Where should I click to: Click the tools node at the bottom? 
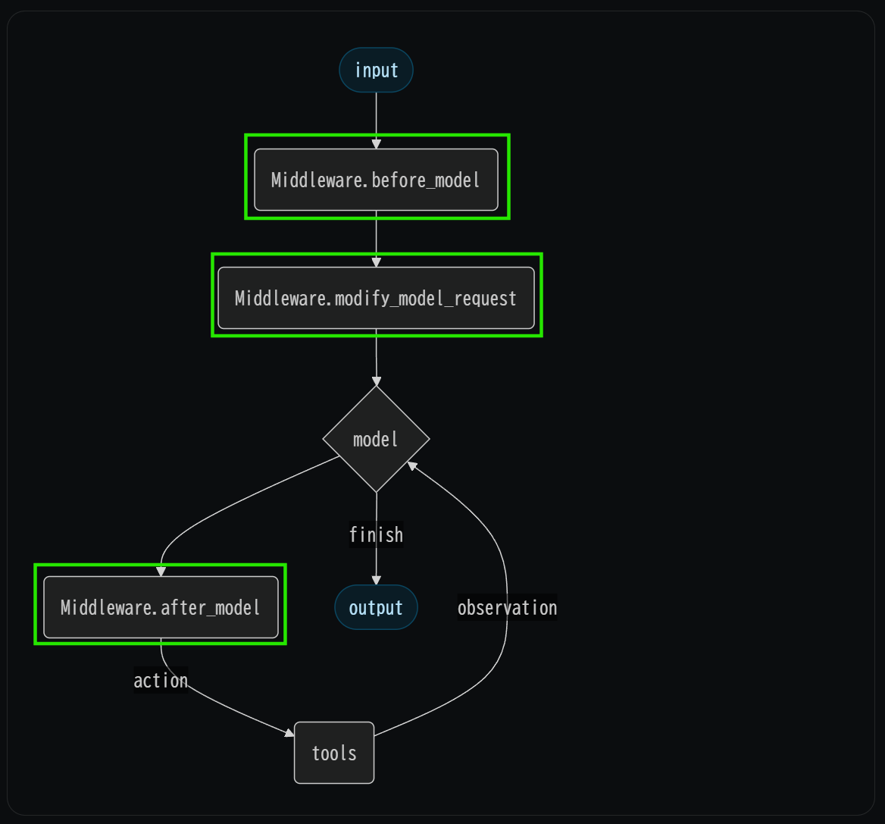333,752
